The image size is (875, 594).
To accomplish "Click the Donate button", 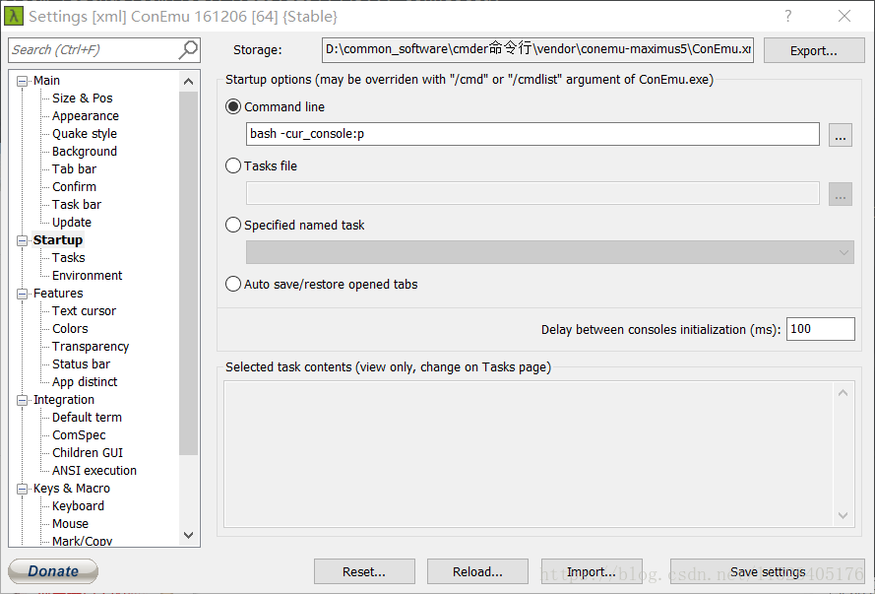I will [53, 571].
